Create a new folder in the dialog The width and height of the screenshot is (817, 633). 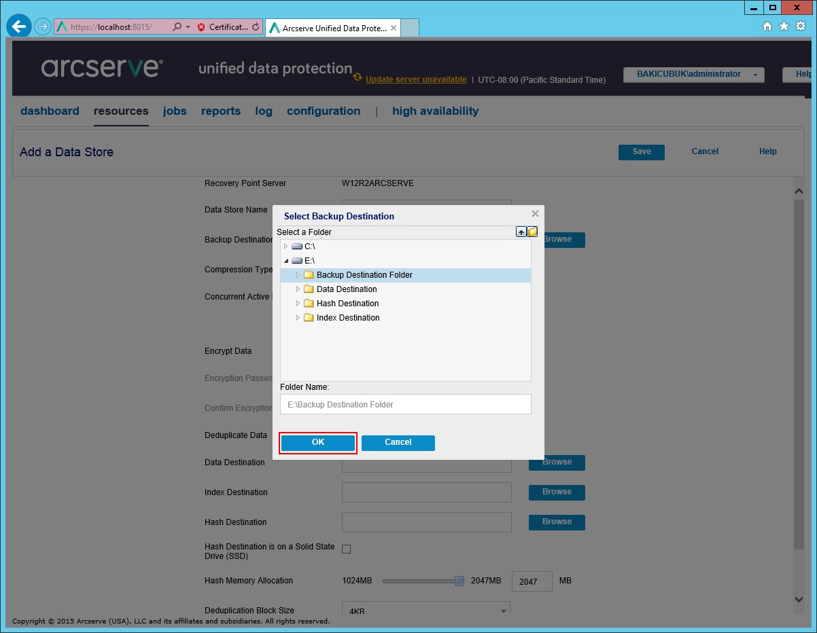pos(533,232)
